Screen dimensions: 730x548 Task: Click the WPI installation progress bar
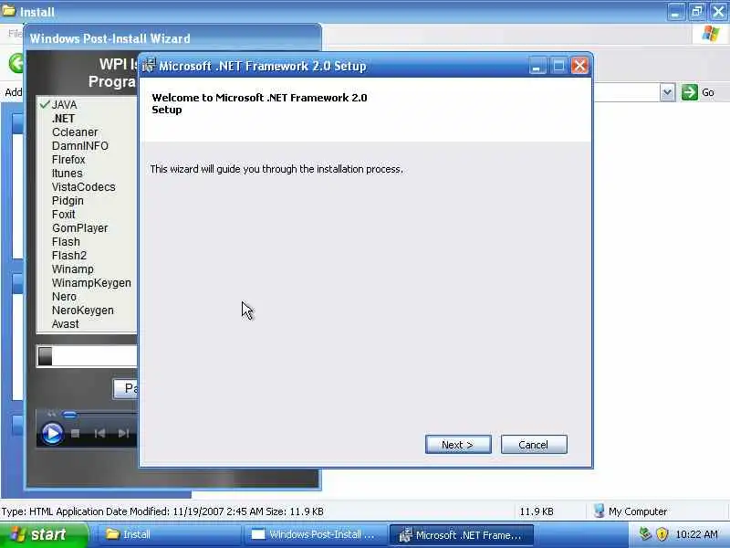(87, 356)
